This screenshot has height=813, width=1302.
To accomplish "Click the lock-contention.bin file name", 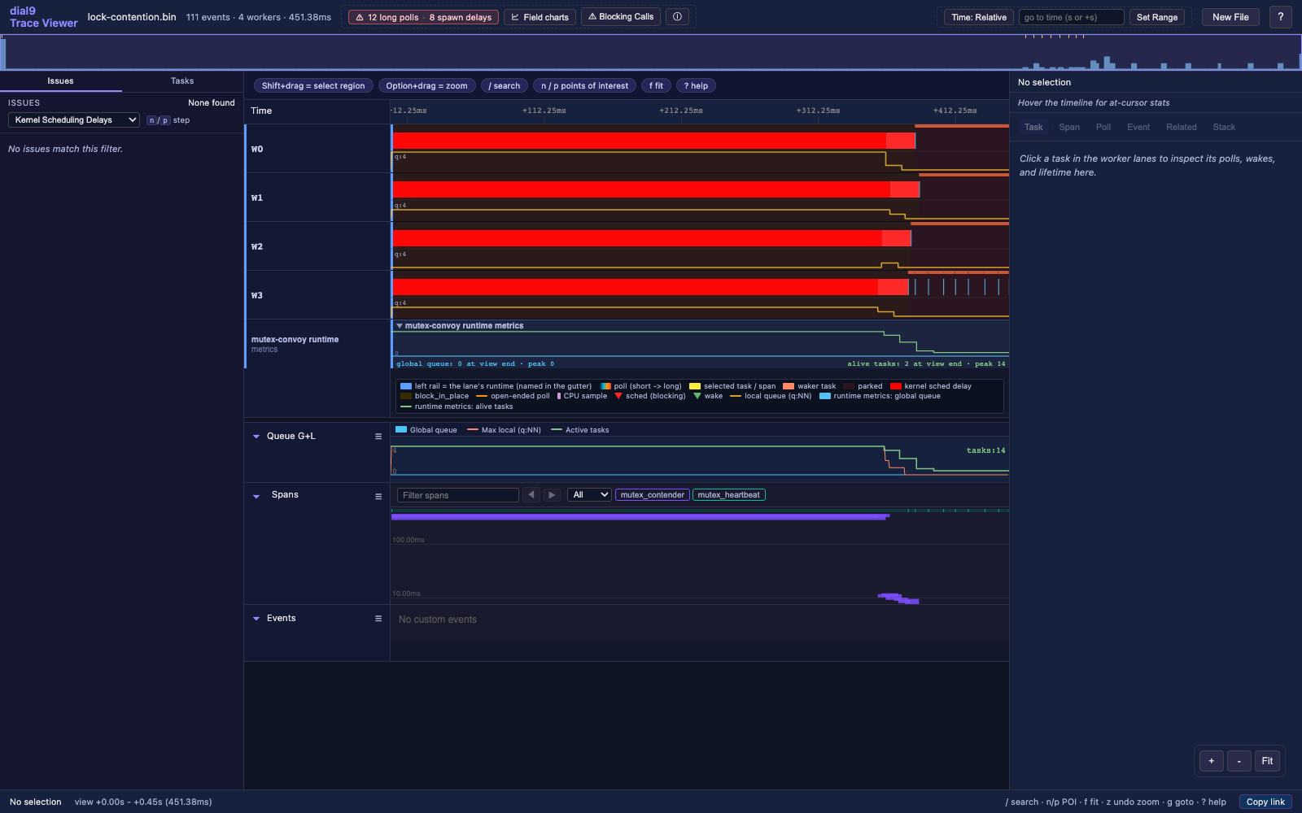I will coord(132,17).
